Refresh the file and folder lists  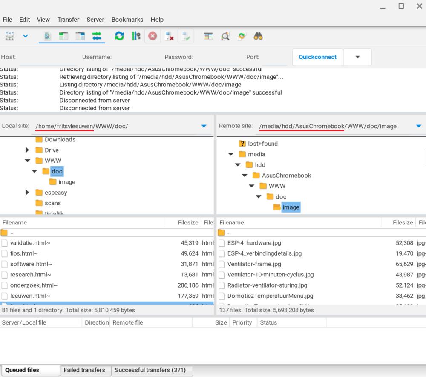click(x=119, y=36)
